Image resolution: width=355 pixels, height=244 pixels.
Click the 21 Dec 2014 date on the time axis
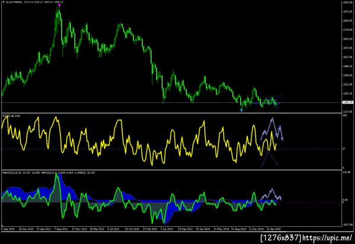[x=256, y=229]
